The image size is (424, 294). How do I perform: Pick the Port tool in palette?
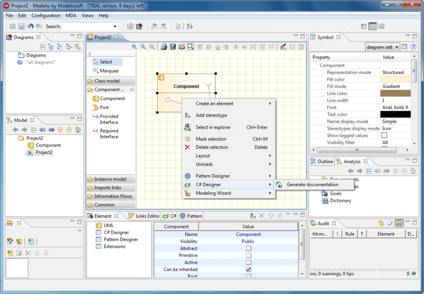101,107
